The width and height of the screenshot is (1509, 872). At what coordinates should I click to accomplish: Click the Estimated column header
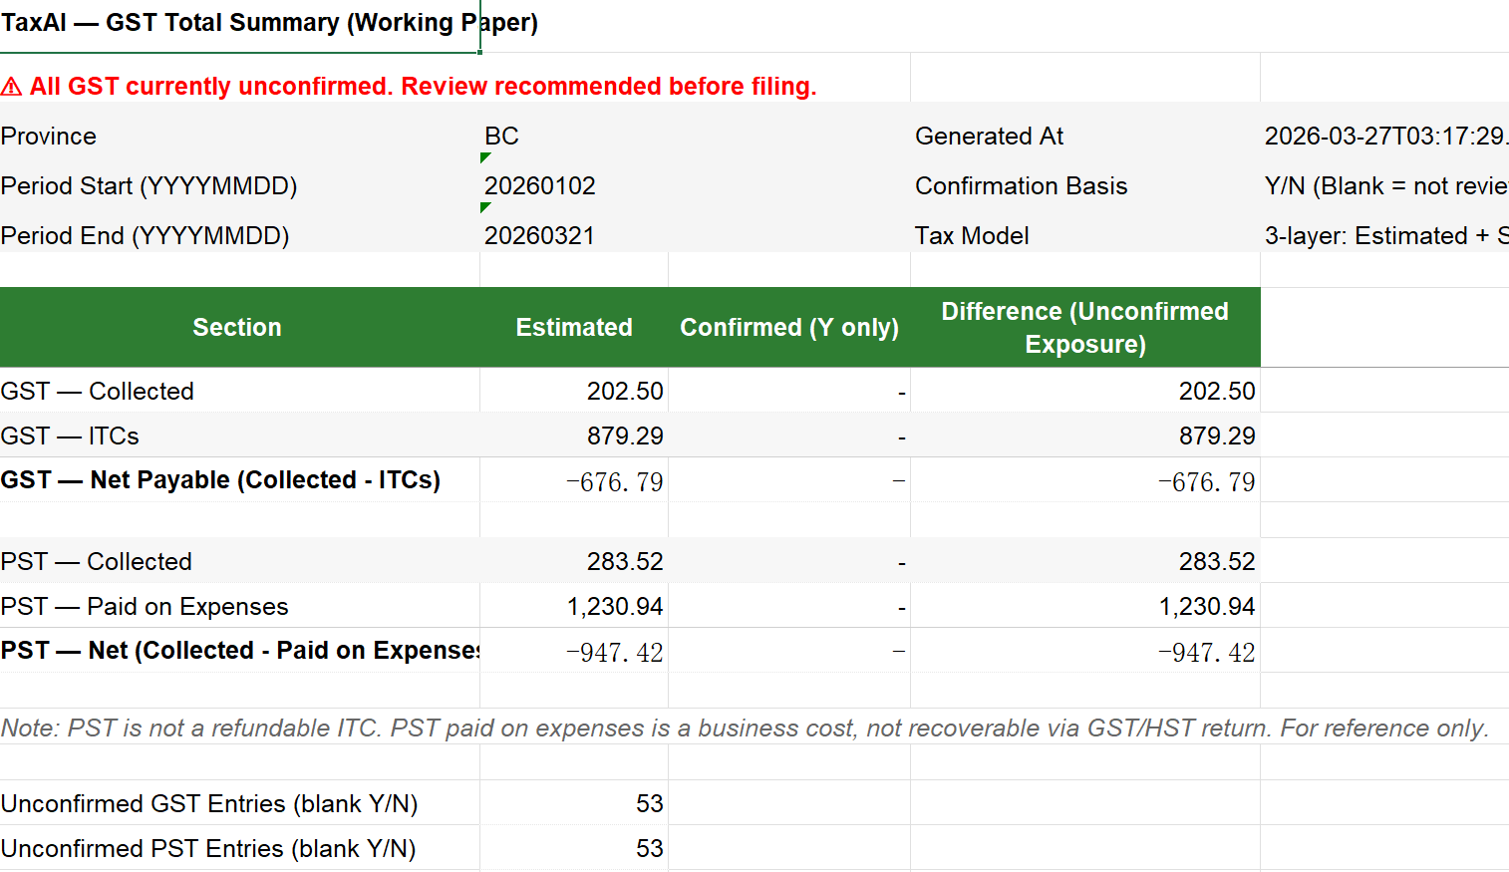click(x=574, y=327)
